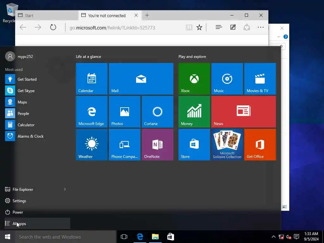Viewport: 324px width, 243px height.
Task: Open Task View from taskbar
Action: [124, 237]
